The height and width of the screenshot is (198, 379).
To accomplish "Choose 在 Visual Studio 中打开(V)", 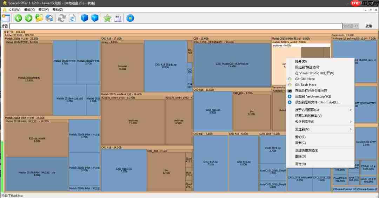I will (320, 73).
